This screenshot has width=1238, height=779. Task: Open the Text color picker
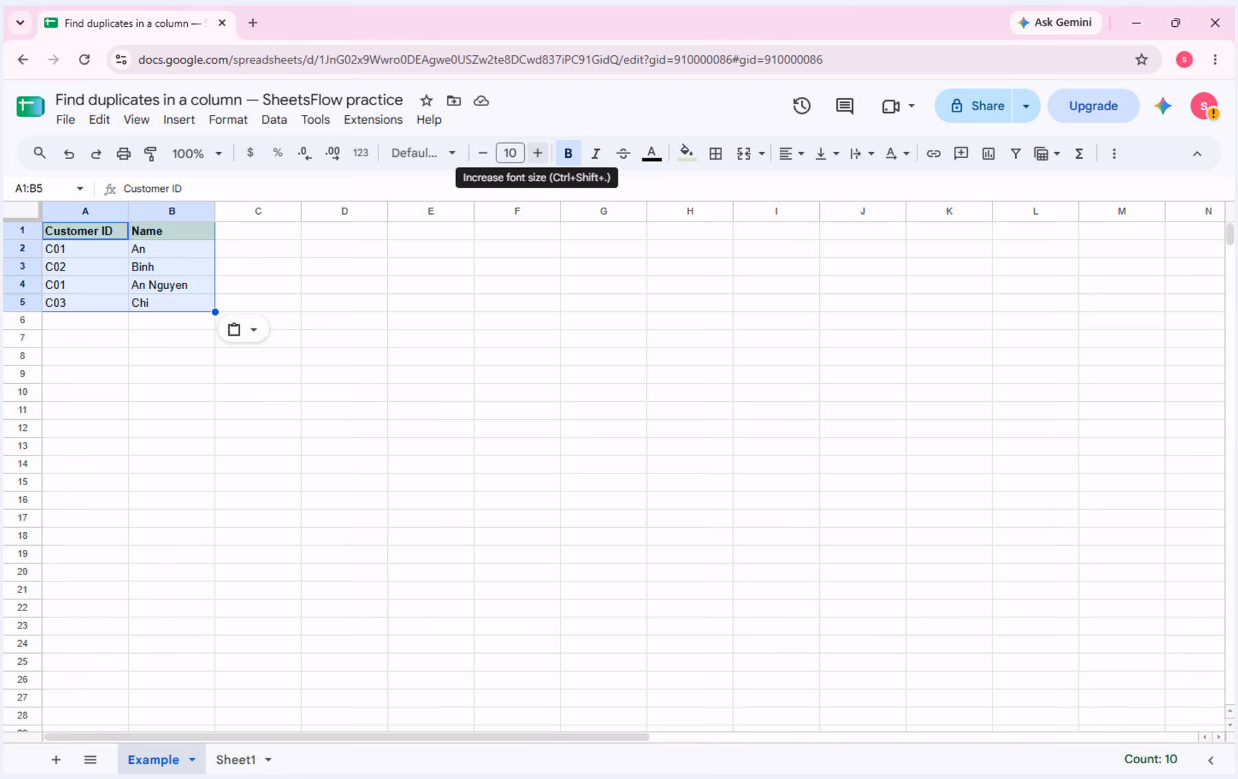(651, 153)
